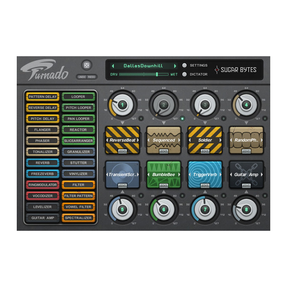The width and height of the screenshot is (287, 287).
Task: Click the Guitar Amp effect tile
Action: point(246,174)
